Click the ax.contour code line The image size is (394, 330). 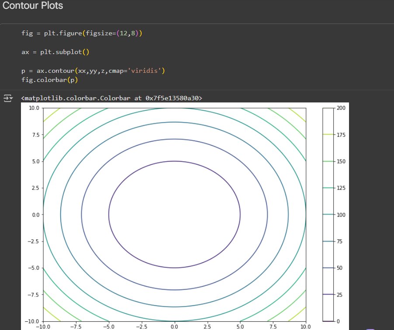click(x=93, y=71)
